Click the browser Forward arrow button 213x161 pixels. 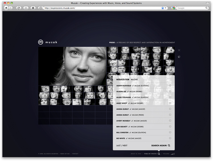11,8
